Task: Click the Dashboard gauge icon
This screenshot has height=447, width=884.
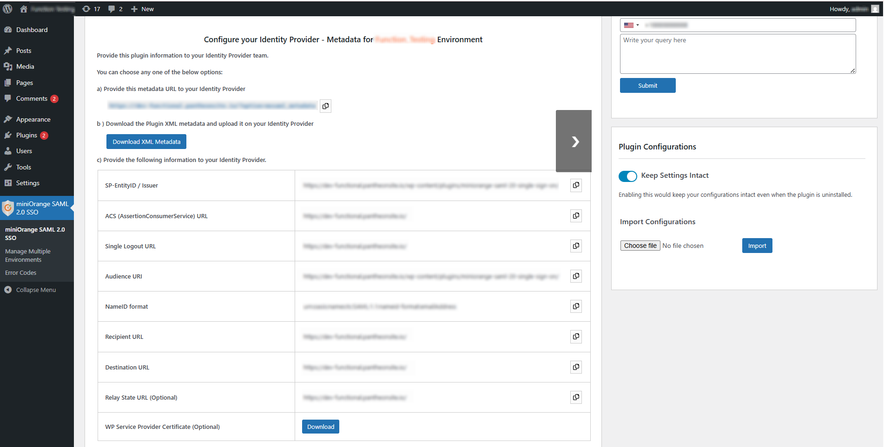Action: coord(8,30)
